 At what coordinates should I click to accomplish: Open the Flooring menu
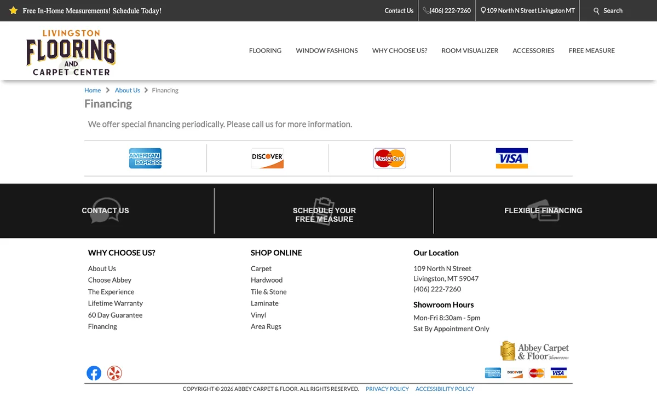[265, 50]
